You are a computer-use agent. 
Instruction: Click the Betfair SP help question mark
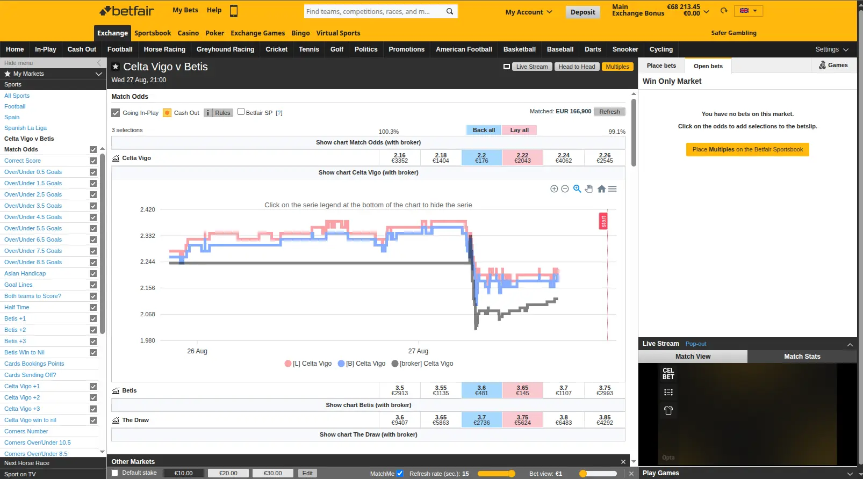pyautogui.click(x=279, y=113)
